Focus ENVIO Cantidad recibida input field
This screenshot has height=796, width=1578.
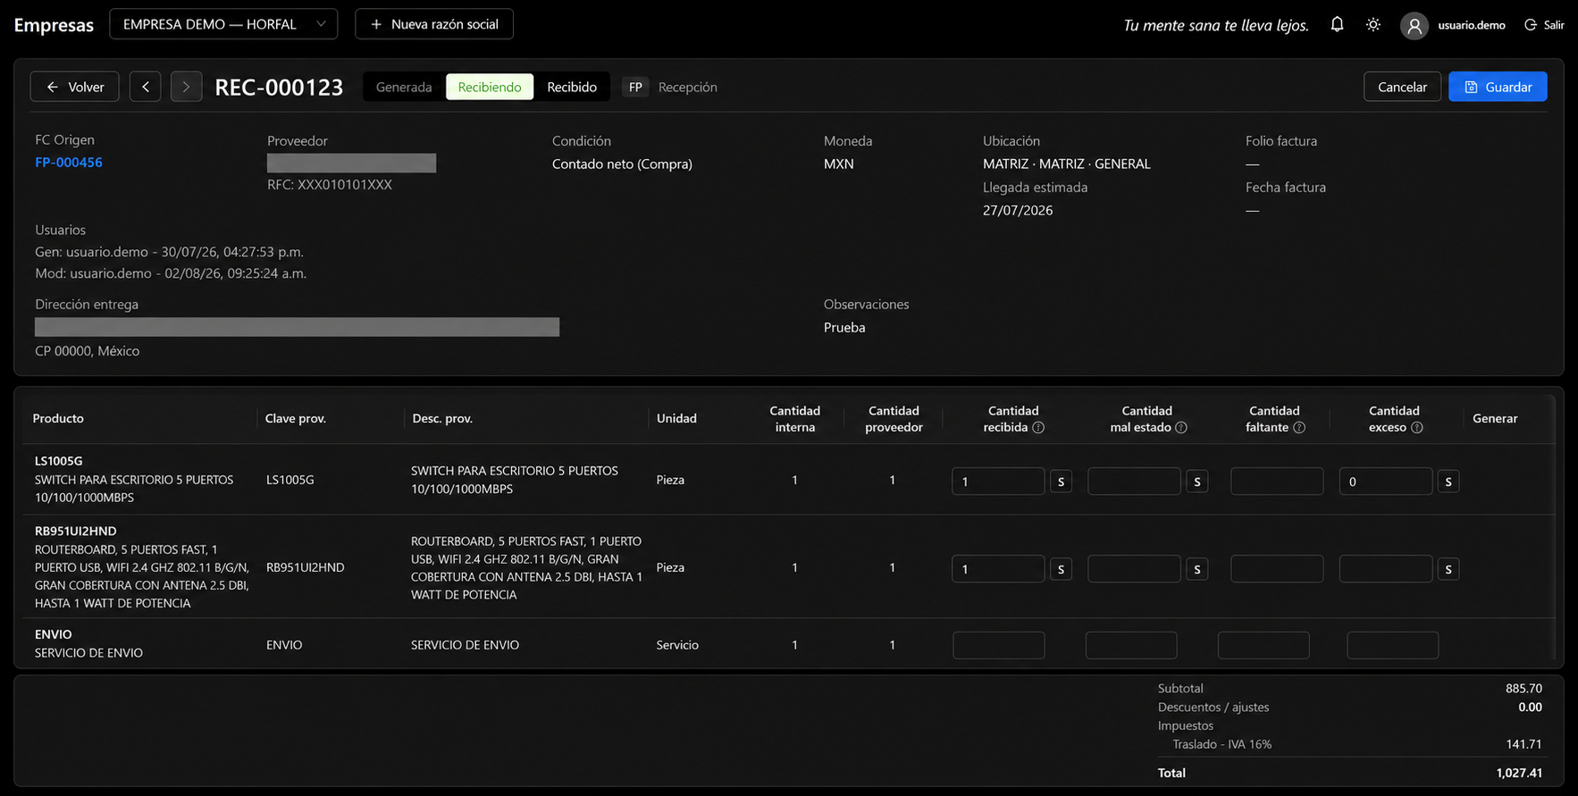[x=999, y=645]
